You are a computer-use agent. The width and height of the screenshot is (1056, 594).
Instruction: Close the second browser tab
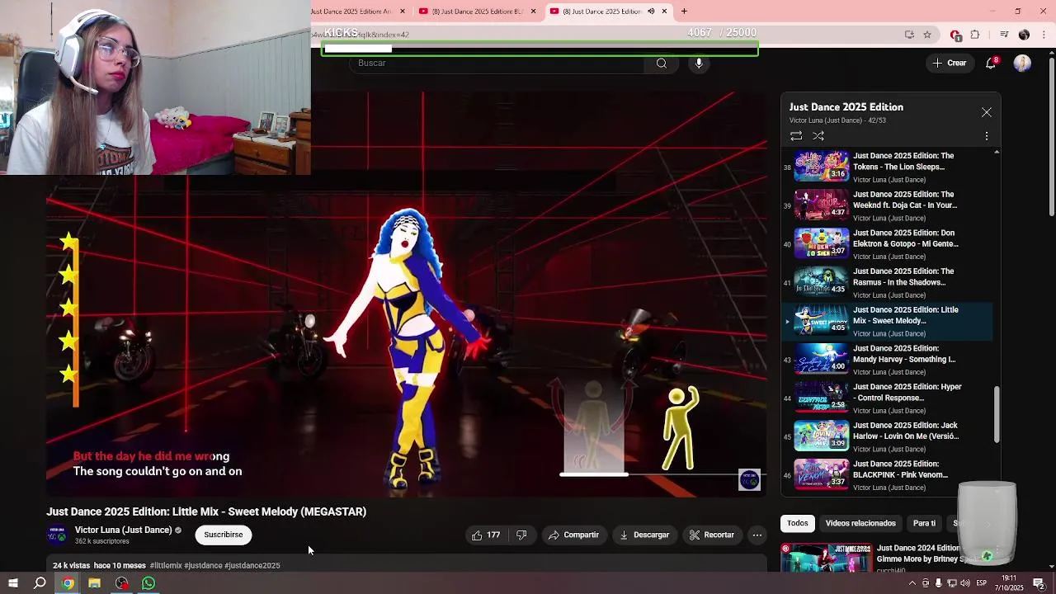533,11
